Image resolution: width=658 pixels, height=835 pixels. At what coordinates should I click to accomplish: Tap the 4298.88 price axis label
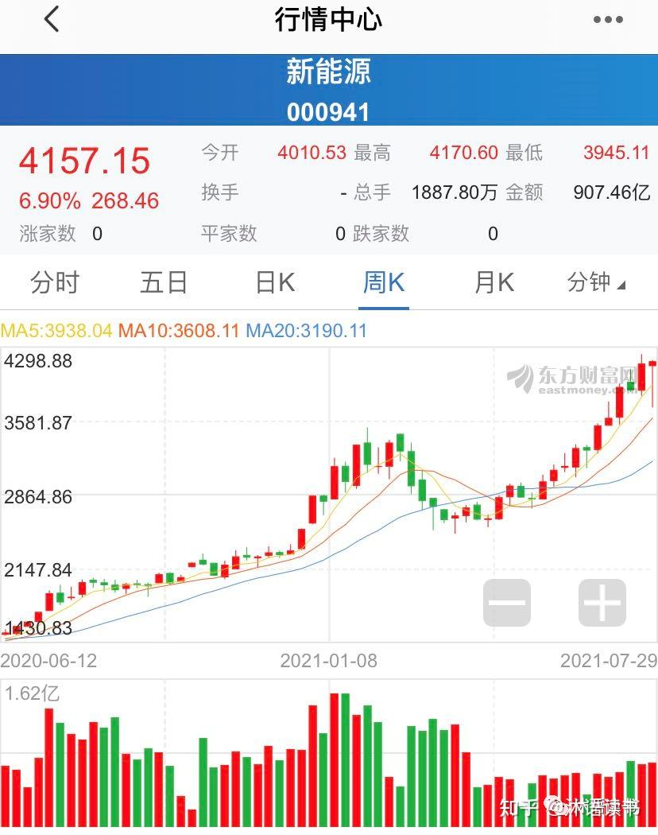click(x=38, y=361)
